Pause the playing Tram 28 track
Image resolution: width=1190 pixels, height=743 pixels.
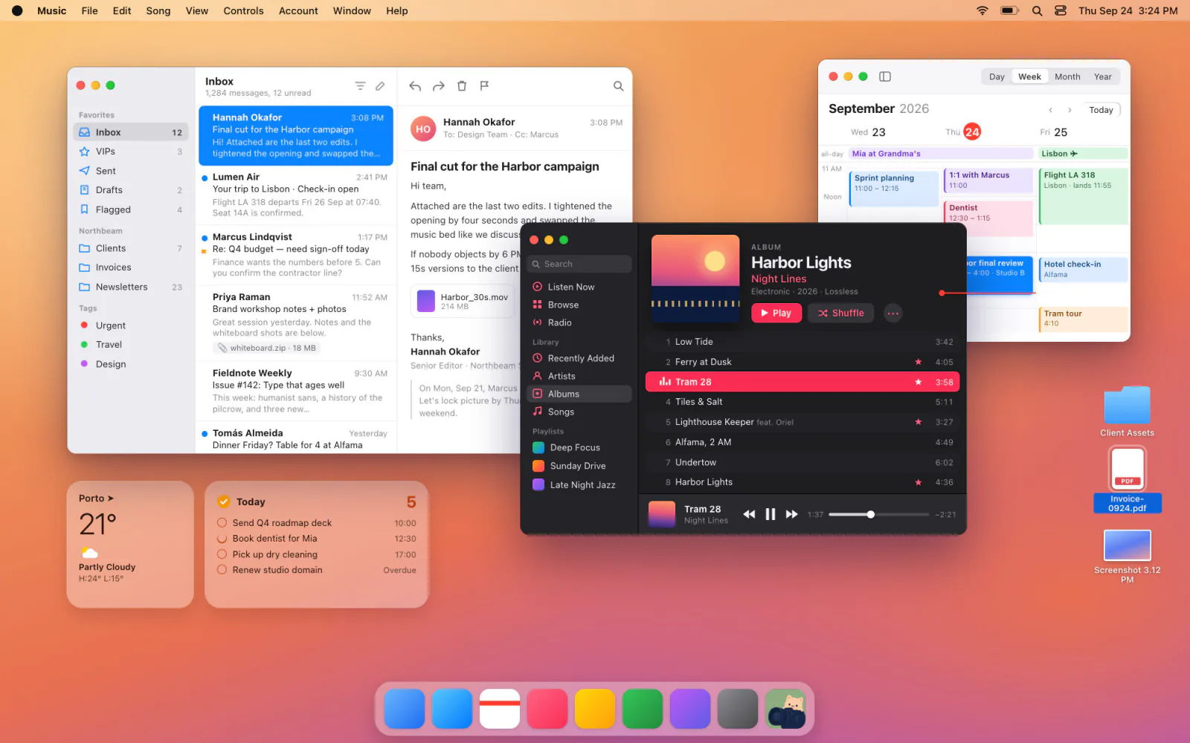pos(771,514)
